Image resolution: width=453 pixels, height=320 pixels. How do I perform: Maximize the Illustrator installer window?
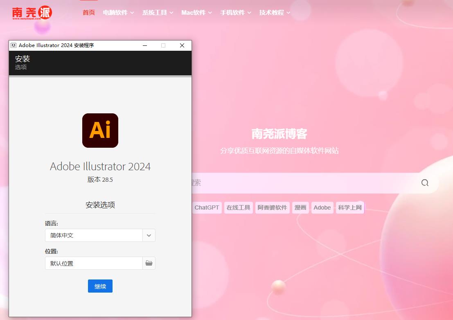[x=163, y=45]
